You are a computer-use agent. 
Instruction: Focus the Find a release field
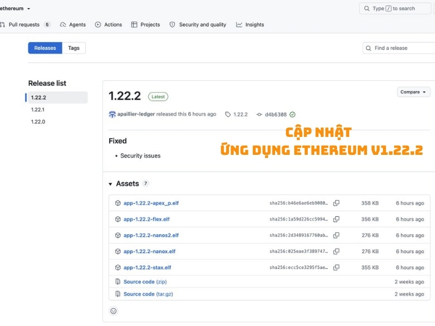coord(399,48)
